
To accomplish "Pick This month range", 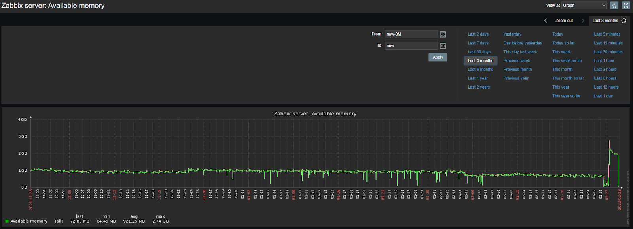I will coord(562,70).
